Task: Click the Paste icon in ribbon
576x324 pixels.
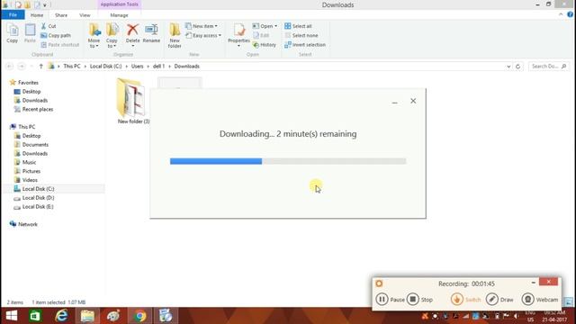Action: (30, 33)
